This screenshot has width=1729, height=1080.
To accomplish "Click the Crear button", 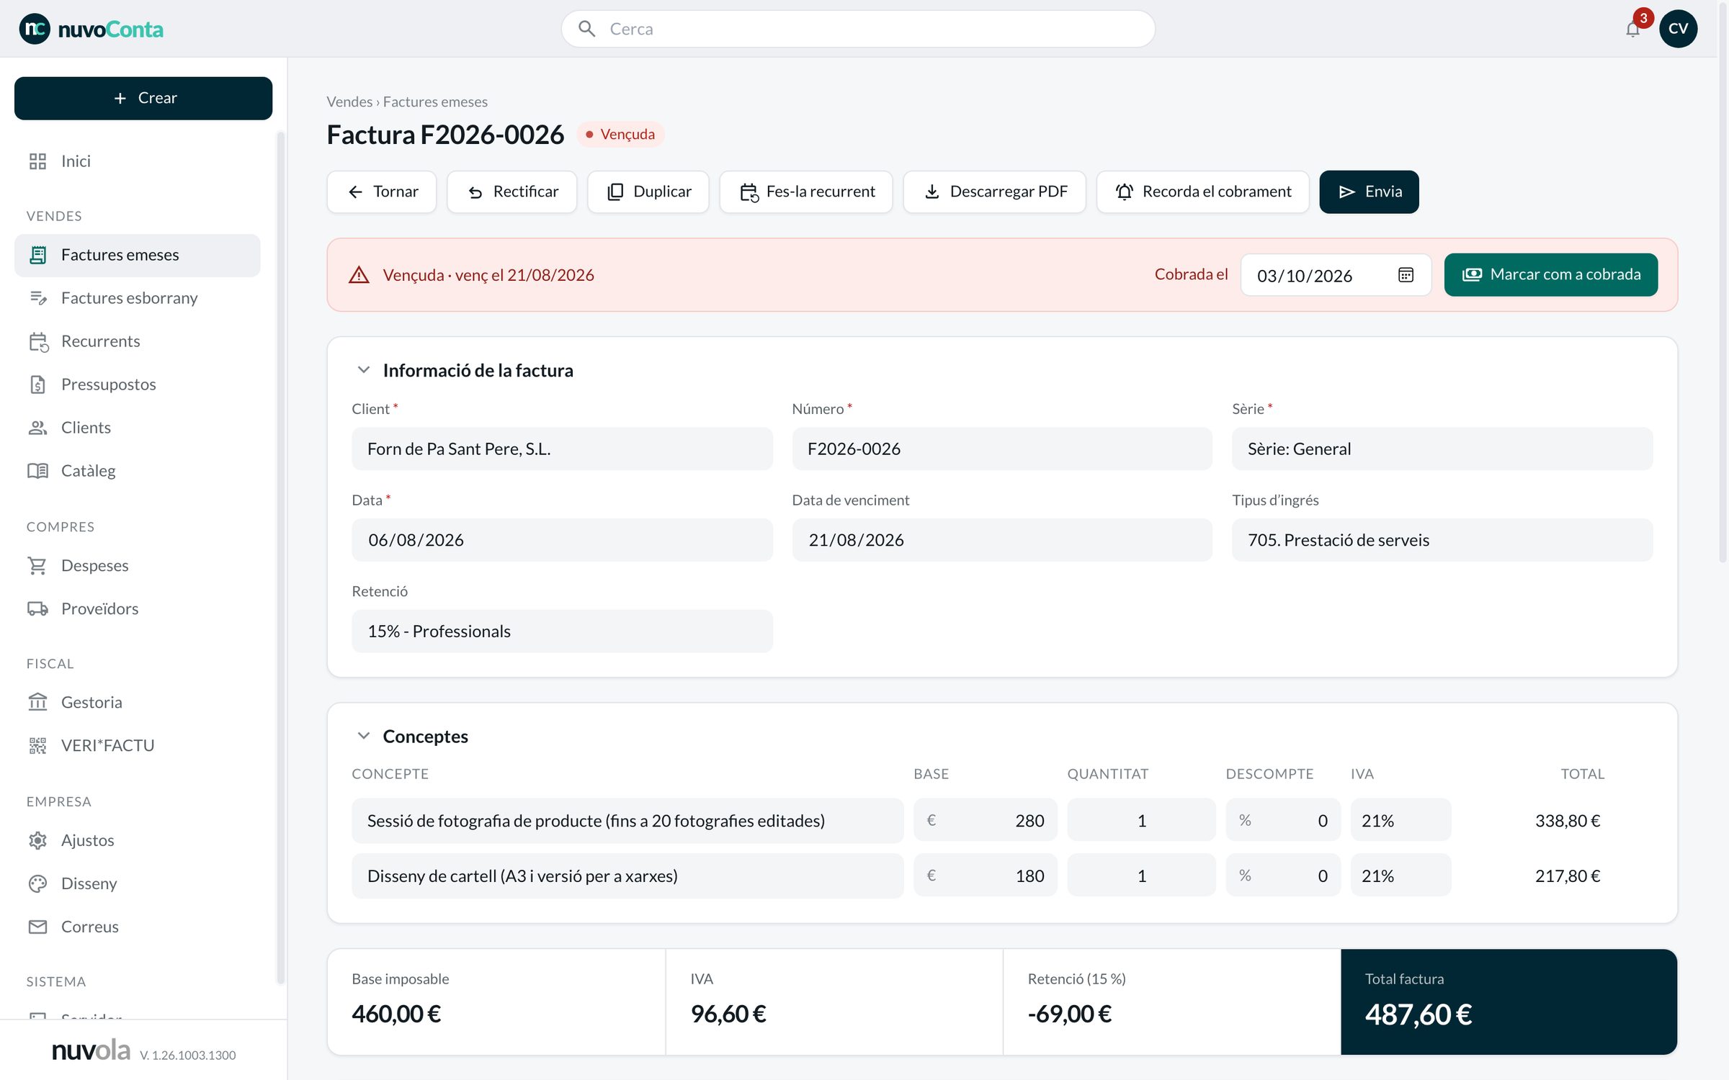I will [x=143, y=98].
